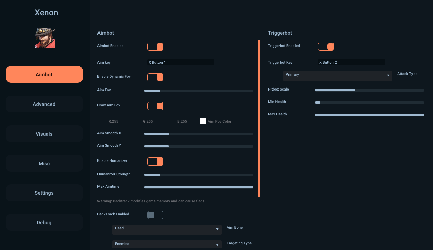This screenshot has width=433, height=250.
Task: Click the Aim Smooth X slider
Action: pos(199,134)
